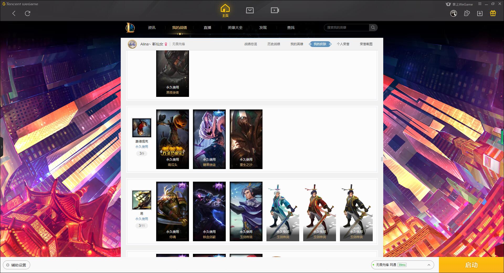Viewport: 504px width, 273px height.
Task: Open the gift box icon
Action: tap(493, 13)
